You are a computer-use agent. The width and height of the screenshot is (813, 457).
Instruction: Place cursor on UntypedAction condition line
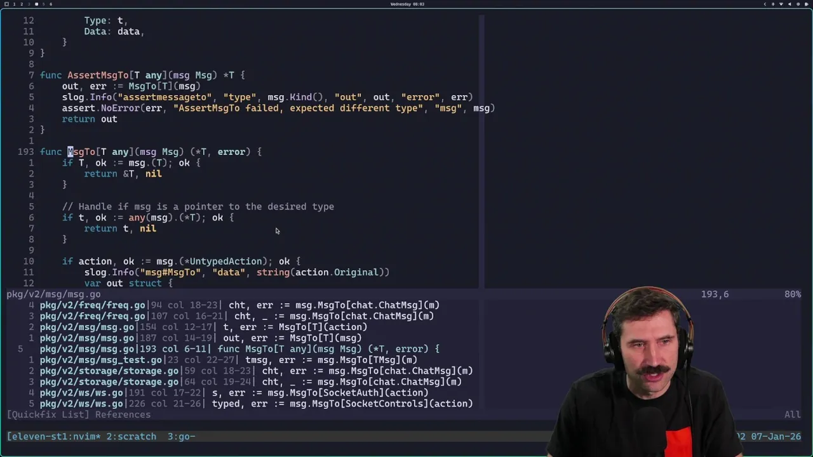(x=181, y=262)
